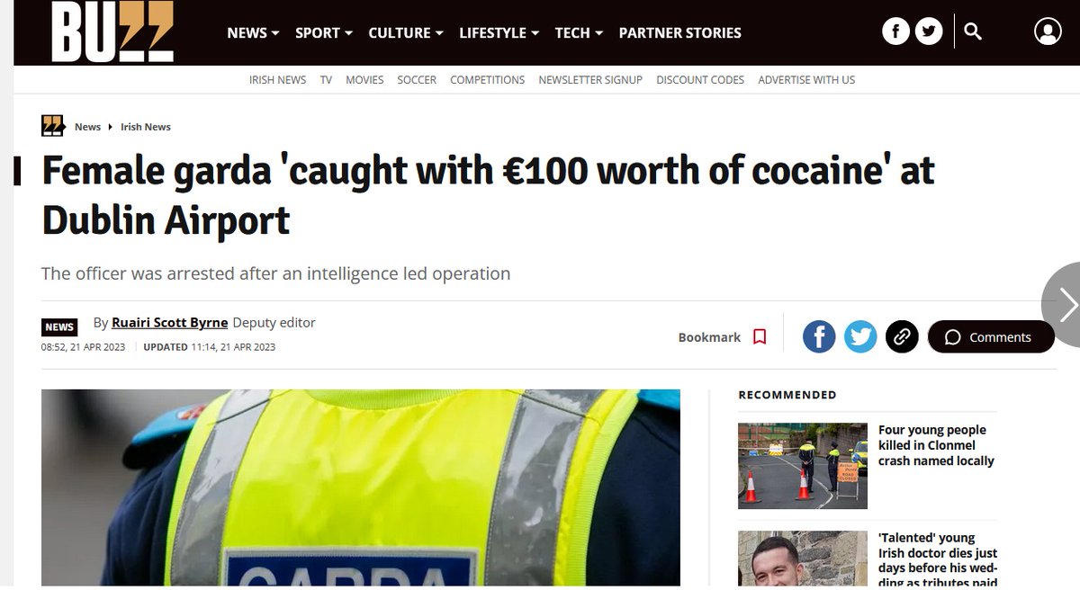This screenshot has width=1080, height=599.
Task: Click the small Buzz breadcrumb logo icon
Action: pyautogui.click(x=53, y=126)
